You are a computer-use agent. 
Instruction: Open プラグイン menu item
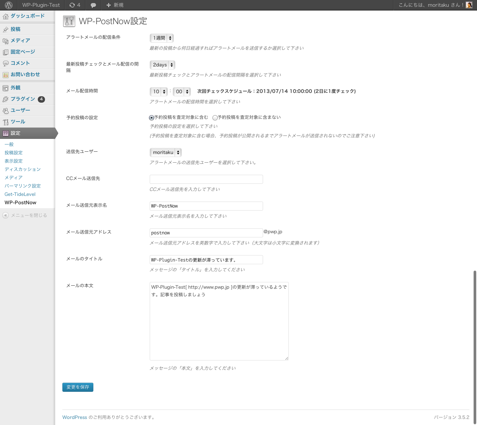(23, 99)
